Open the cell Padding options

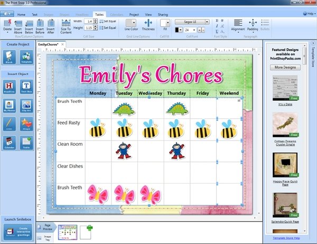pyautogui.click(x=253, y=25)
